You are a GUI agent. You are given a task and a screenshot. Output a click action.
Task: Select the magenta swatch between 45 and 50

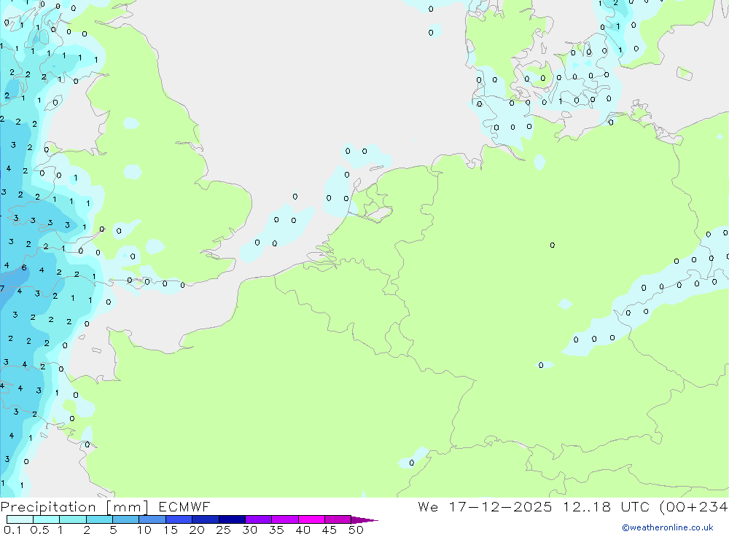338,519
